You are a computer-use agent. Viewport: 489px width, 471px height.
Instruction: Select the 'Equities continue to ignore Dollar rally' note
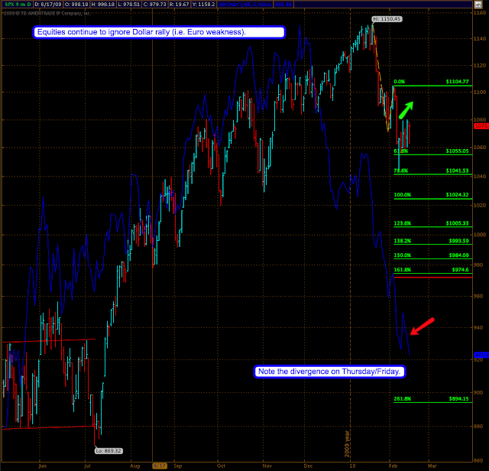pyautogui.click(x=159, y=32)
